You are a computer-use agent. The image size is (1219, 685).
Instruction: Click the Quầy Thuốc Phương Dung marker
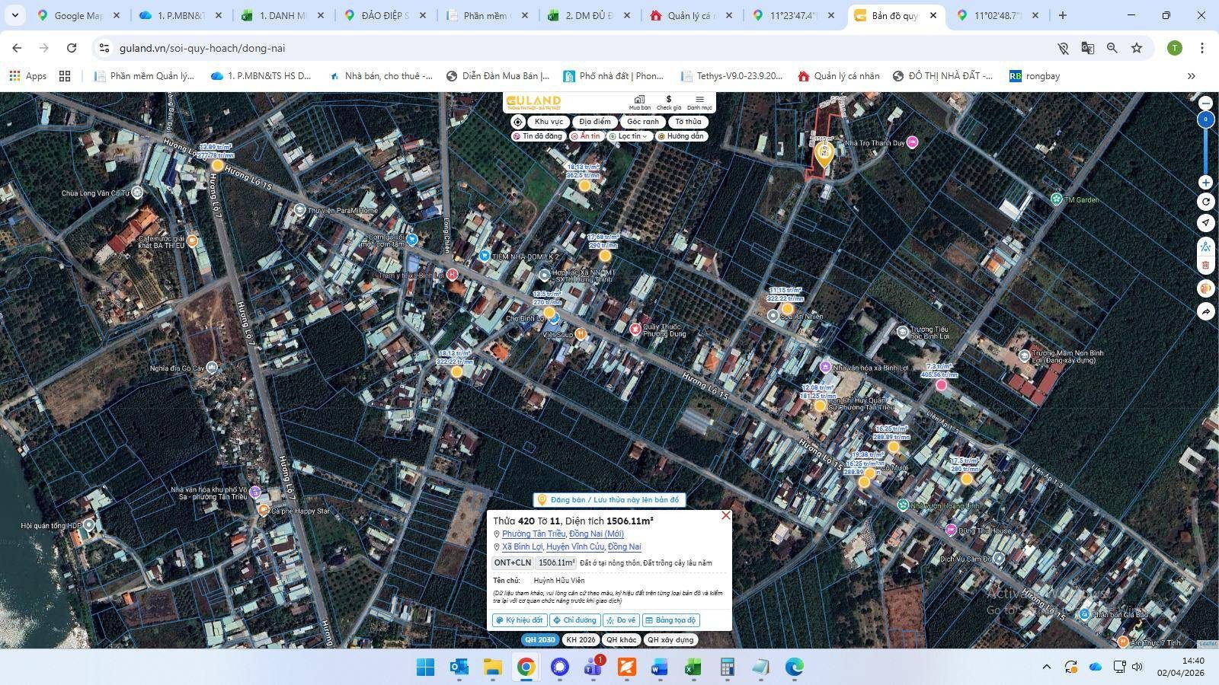(635, 329)
